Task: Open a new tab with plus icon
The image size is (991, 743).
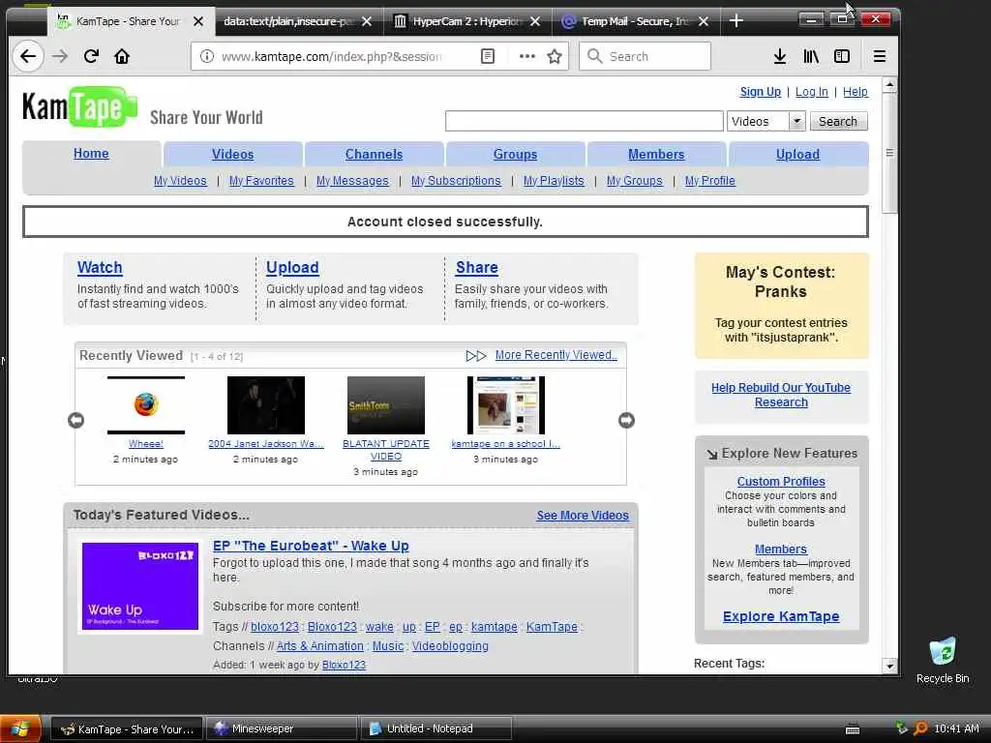Action: tap(736, 21)
